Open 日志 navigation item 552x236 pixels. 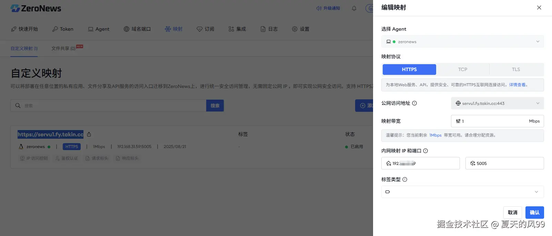[x=269, y=29]
